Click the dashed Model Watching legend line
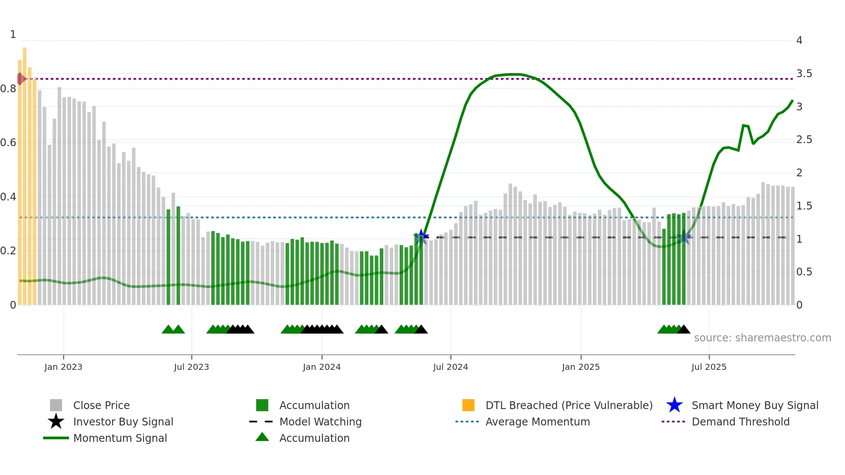The height and width of the screenshot is (475, 845). (261, 422)
